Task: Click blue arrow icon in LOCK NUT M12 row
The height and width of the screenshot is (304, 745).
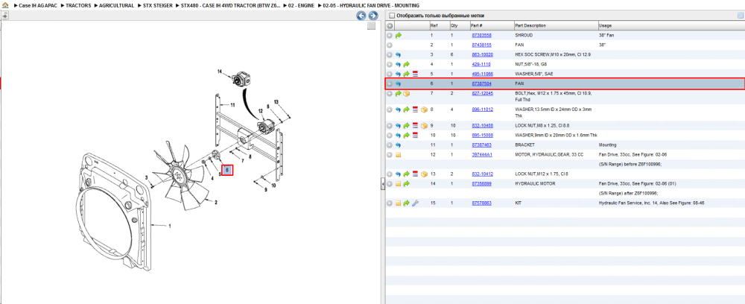Action: click(398, 174)
